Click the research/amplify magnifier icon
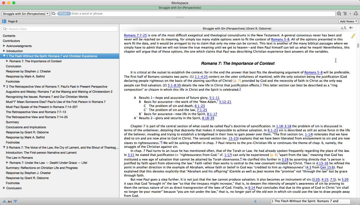Viewport: 360px width, 205px height. 339,14
